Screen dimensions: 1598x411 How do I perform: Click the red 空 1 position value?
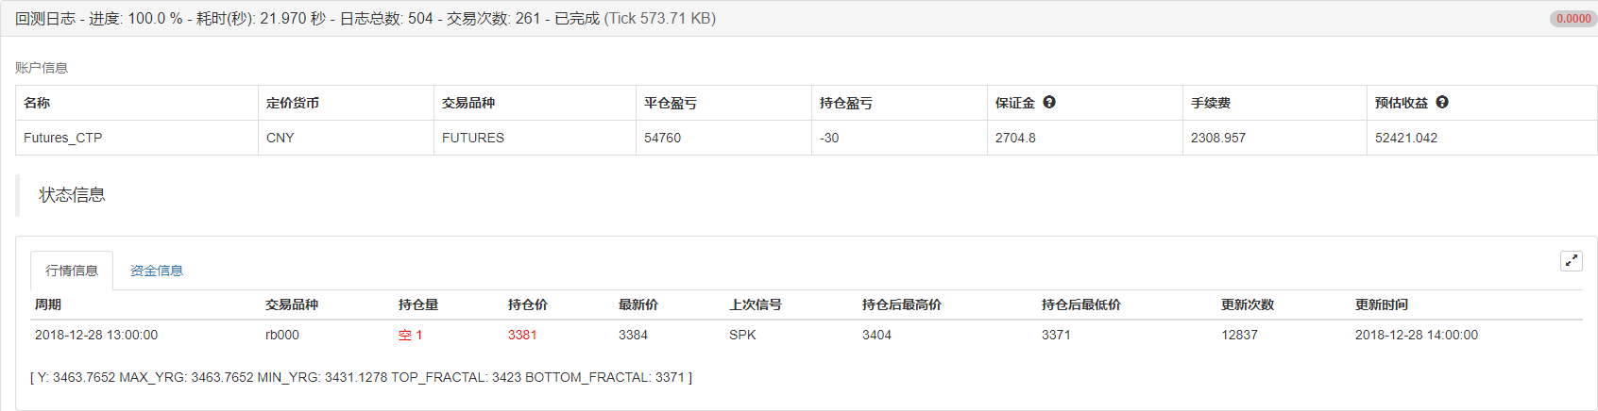point(410,335)
